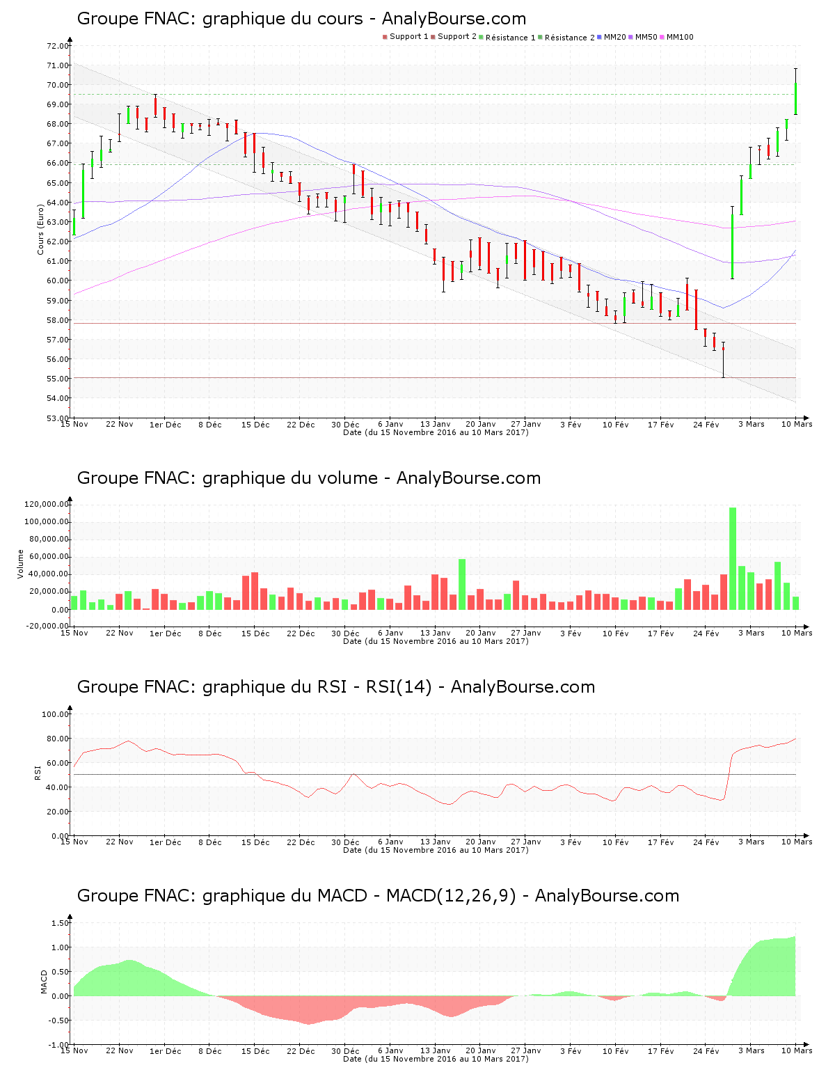Click the pink MM100 legend swatch
This screenshot has height=1079, width=835.
pos(662,37)
